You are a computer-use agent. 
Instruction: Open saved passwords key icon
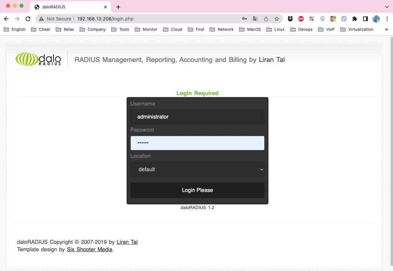point(244,19)
